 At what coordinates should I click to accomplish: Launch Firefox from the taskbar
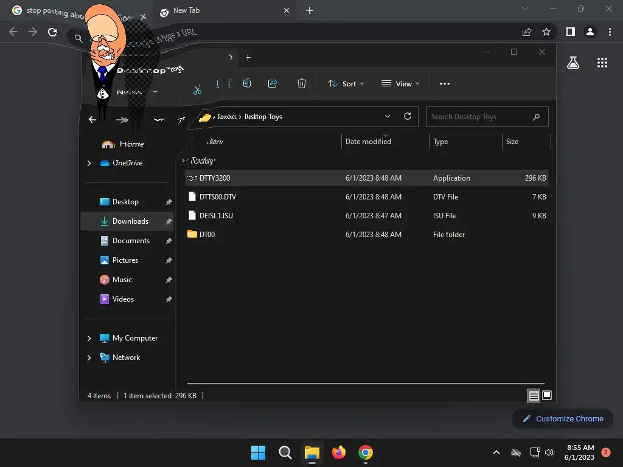pos(338,452)
